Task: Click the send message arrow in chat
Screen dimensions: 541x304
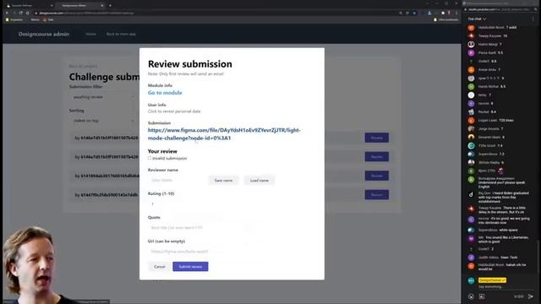Action: click(531, 296)
